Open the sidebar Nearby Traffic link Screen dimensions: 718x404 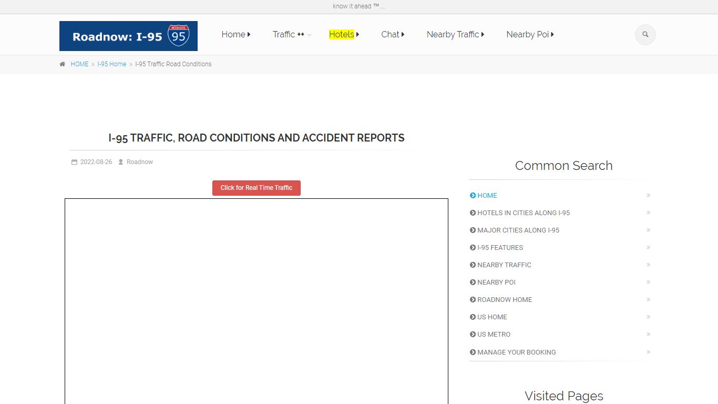[x=504, y=265]
